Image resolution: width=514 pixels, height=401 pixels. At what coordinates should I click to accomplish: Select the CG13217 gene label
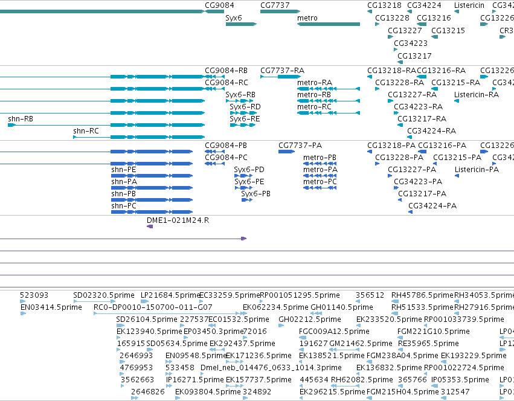tap(414, 56)
